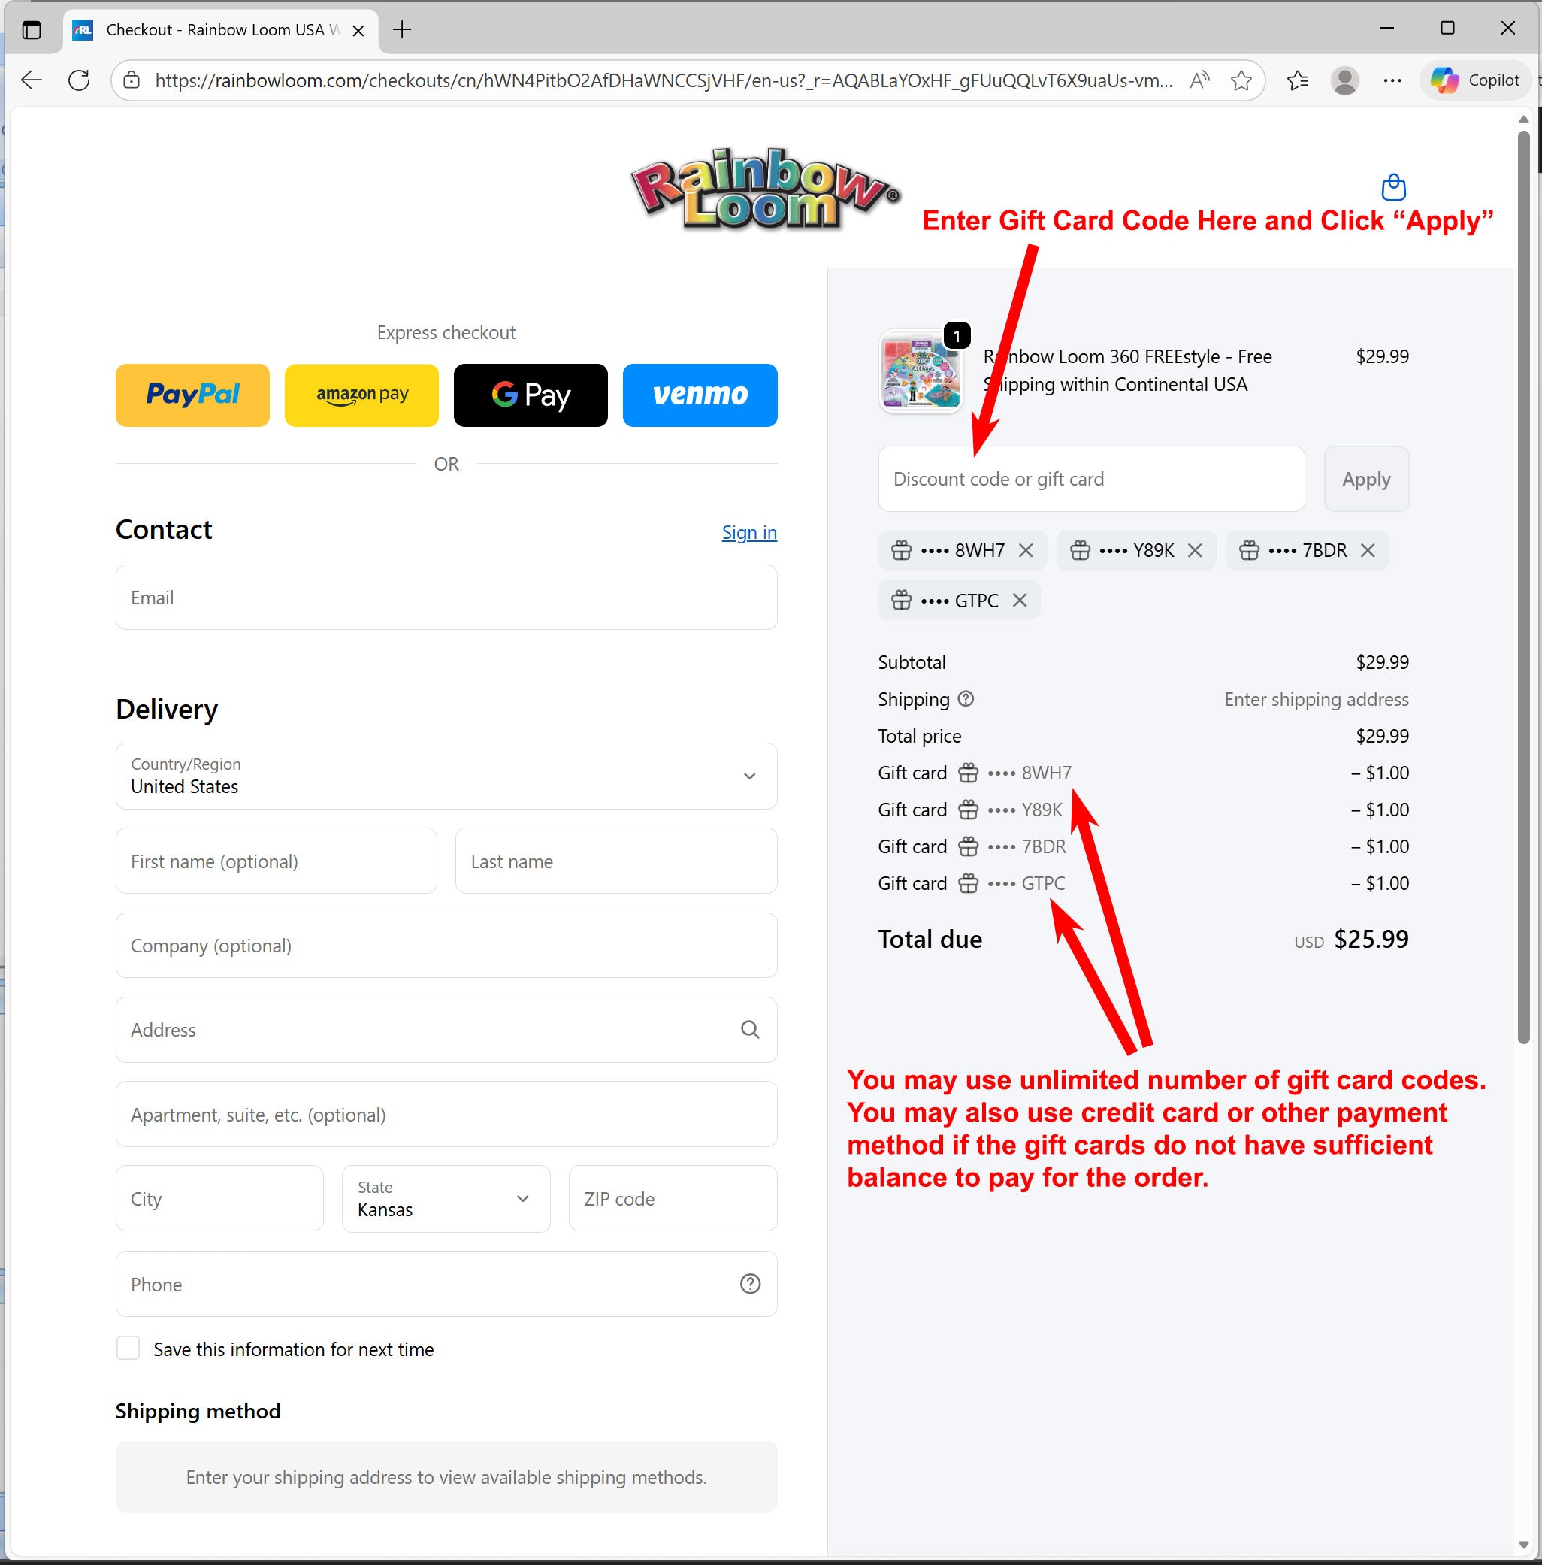This screenshot has height=1565, width=1542.
Task: Open the Country/Region dropdown
Action: [x=446, y=776]
